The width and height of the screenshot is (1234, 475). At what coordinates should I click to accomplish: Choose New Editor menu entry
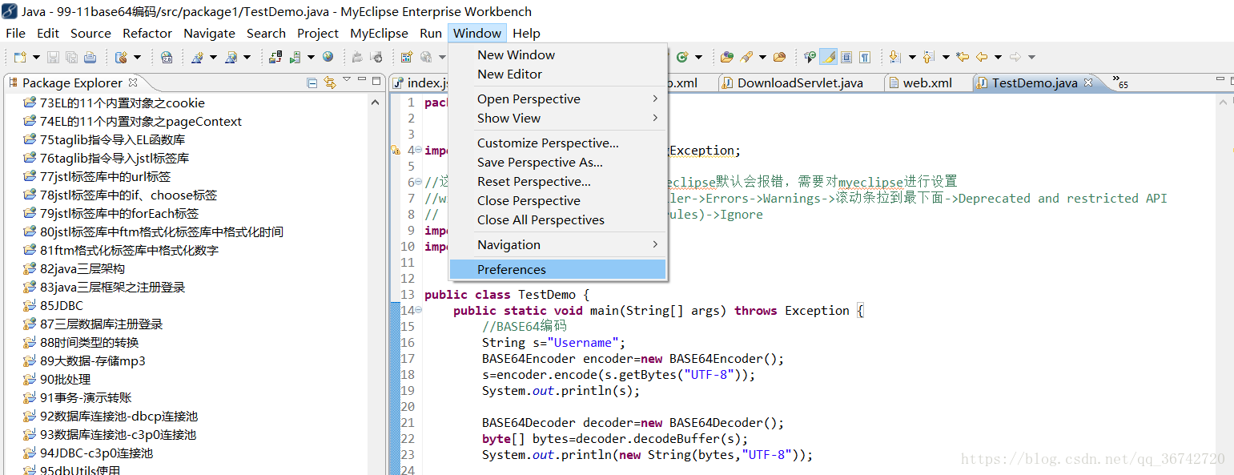coord(557,74)
